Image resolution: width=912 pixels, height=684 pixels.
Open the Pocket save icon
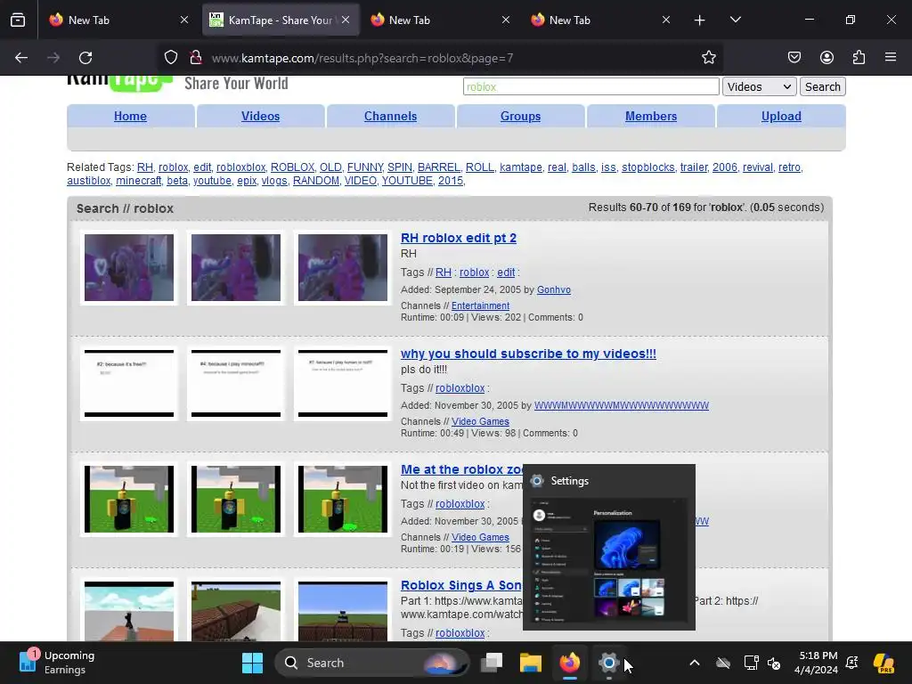click(x=794, y=58)
